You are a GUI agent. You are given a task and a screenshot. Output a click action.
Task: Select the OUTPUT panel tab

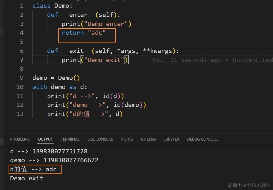tap(45, 139)
